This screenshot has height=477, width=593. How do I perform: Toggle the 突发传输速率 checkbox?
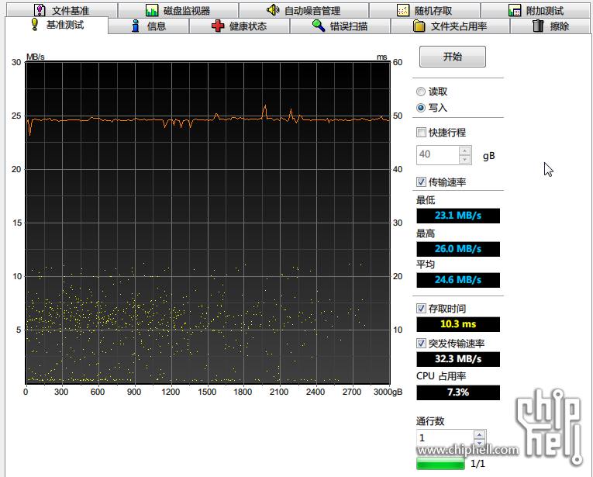[x=421, y=343]
